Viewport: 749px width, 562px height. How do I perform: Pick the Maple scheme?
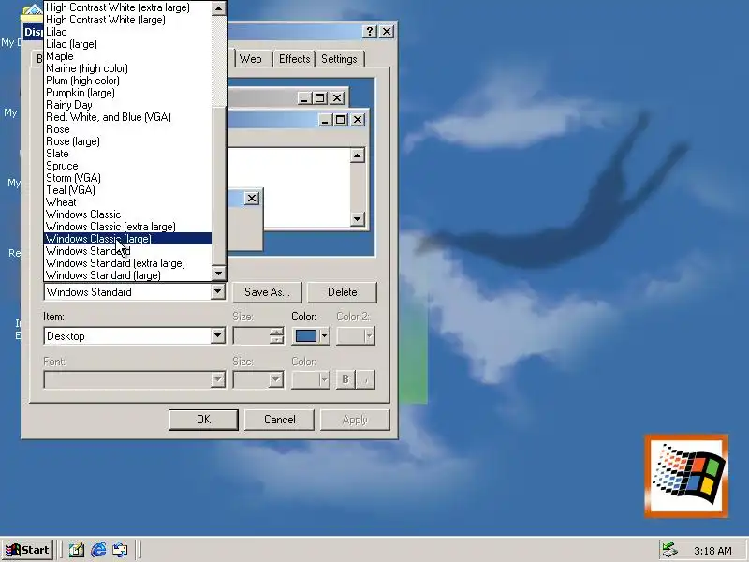(127, 56)
